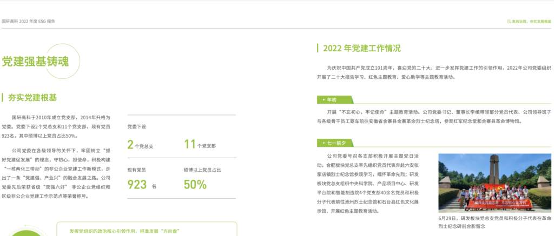
Task: Click the green bar beside 夯实党建根基
Action: click(x=3, y=98)
